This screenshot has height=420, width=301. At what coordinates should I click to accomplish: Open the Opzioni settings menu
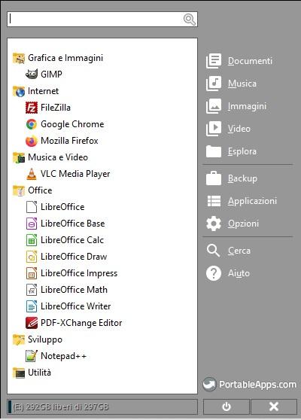233,224
